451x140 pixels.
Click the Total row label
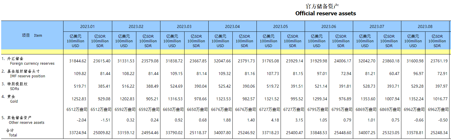[x=13, y=135]
